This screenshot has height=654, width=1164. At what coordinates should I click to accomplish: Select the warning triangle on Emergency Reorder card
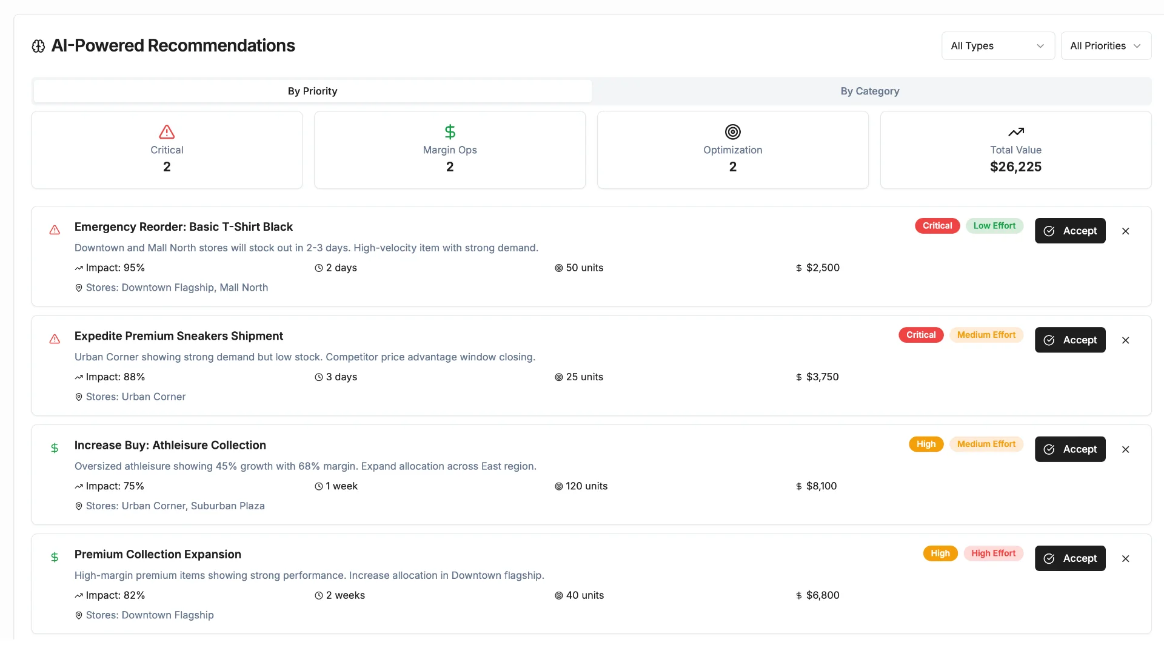coord(55,230)
